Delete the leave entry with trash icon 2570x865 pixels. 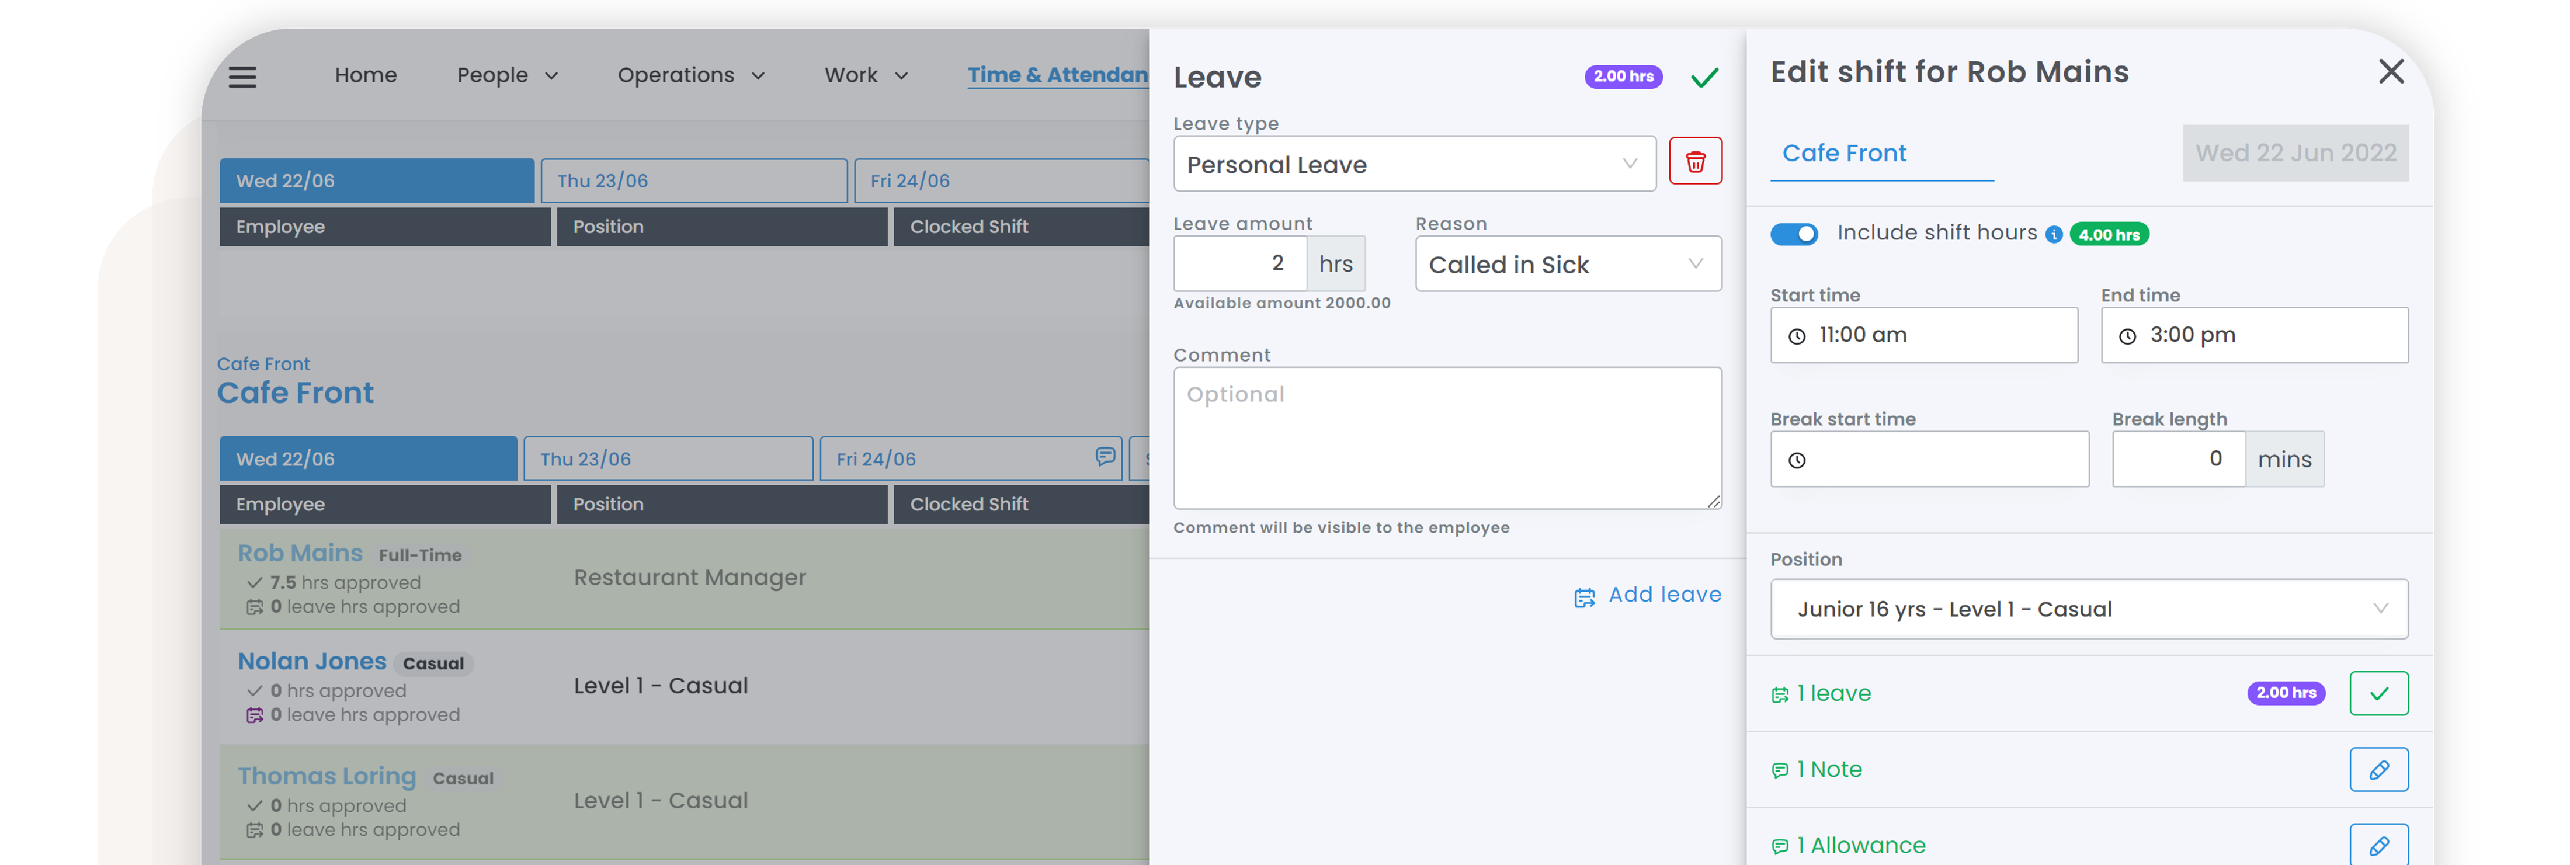point(1695,162)
